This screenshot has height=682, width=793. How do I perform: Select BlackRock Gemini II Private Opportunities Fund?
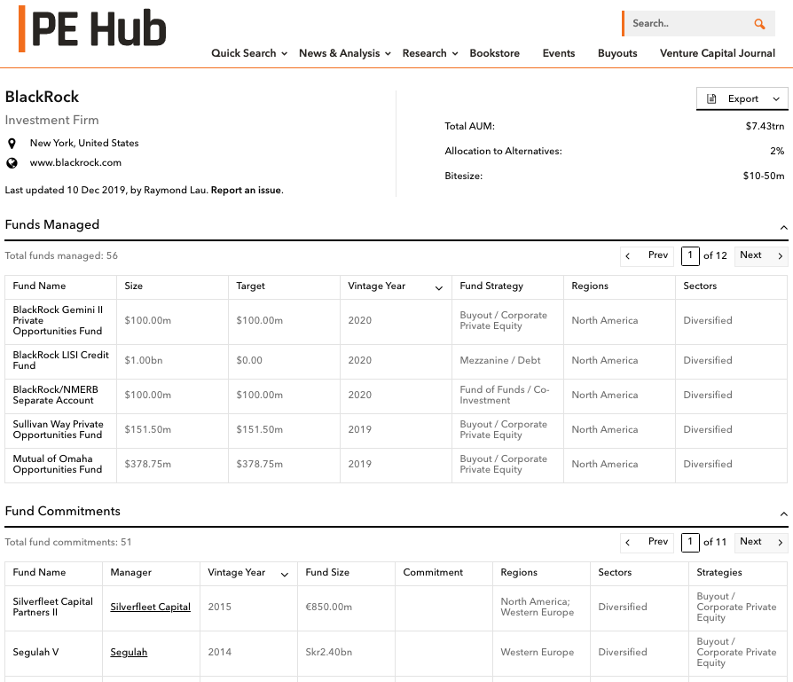58,320
